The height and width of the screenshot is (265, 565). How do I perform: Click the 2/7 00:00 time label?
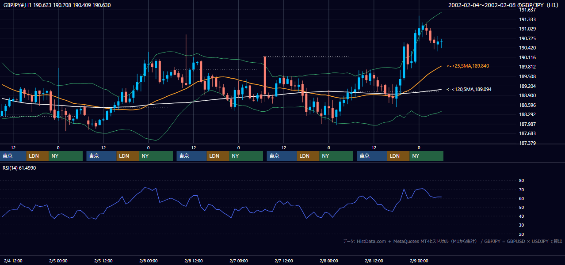239,261
